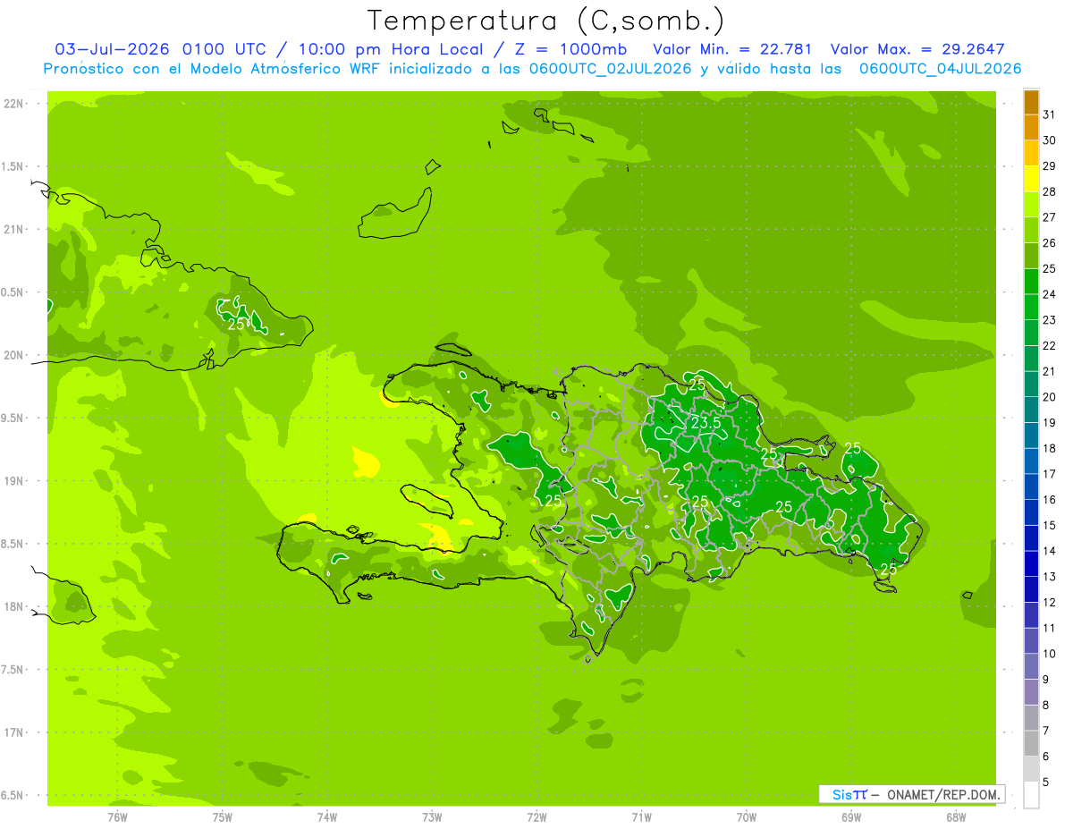This screenshot has width=1073, height=829.
Task: Click the '29' colorbar label
Action: click(x=1050, y=165)
